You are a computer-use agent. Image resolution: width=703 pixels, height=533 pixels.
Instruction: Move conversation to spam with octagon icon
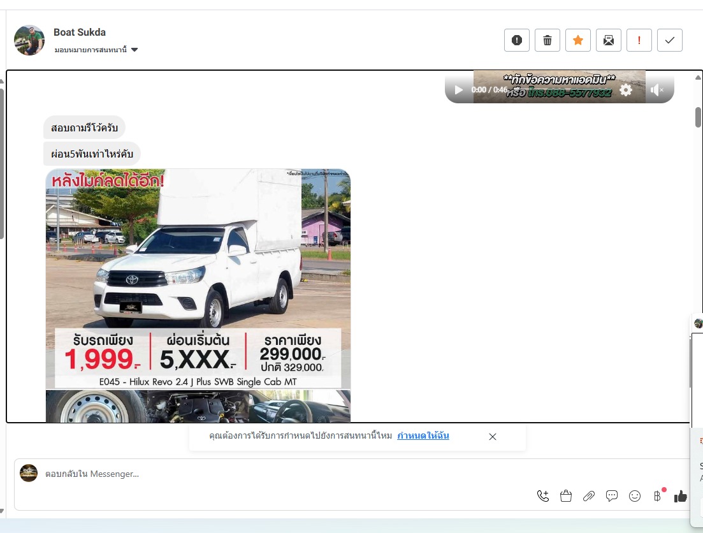click(x=516, y=40)
